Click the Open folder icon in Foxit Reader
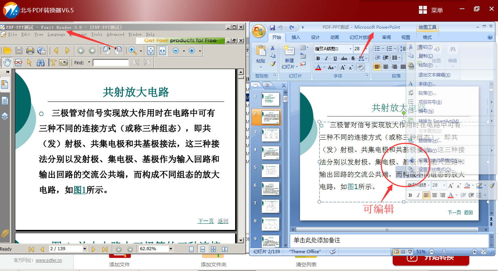This screenshot has height=271, width=498. pos(7,51)
